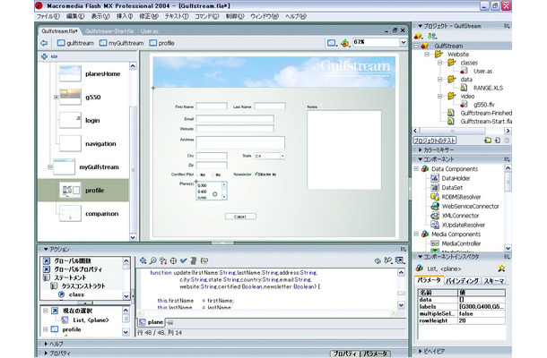
Task: Open the Project panel options menu icon
Action: pyautogui.click(x=507, y=26)
